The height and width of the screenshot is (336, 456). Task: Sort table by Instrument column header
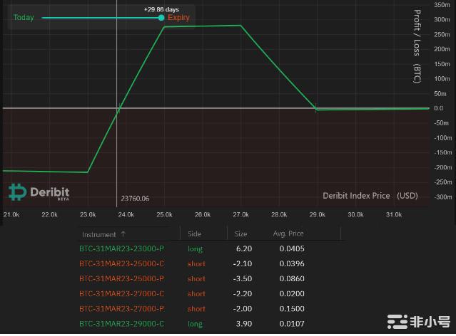[x=98, y=233]
